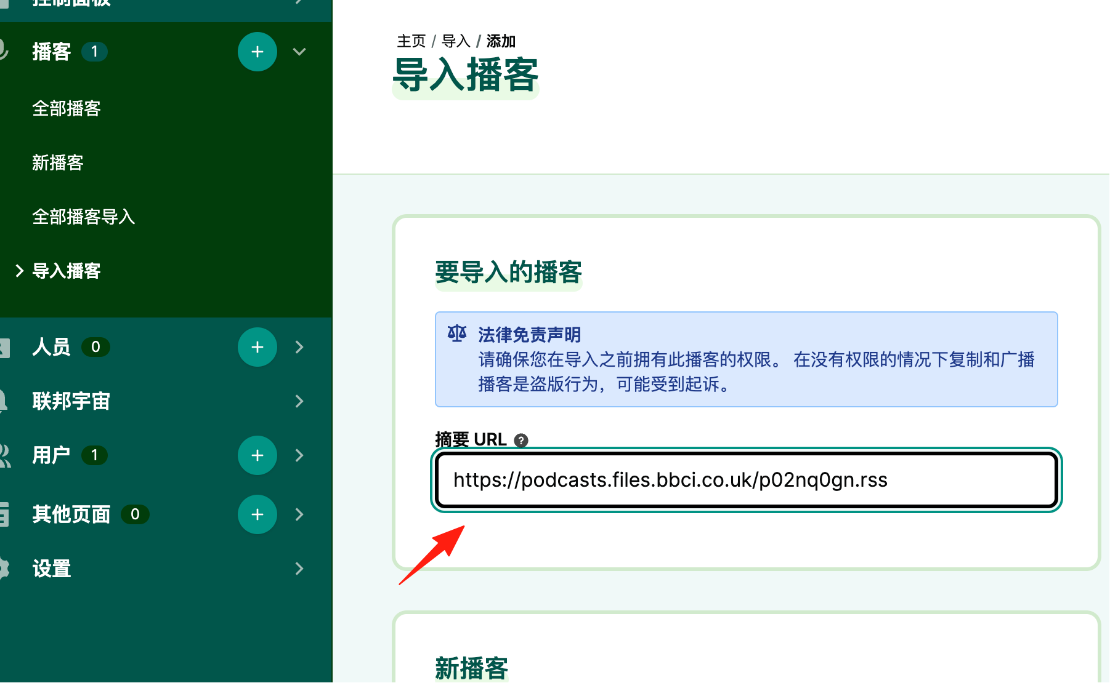Screen dimensions: 1110x683
Task: Open the 人员 sidebar section label
Action: coord(52,347)
